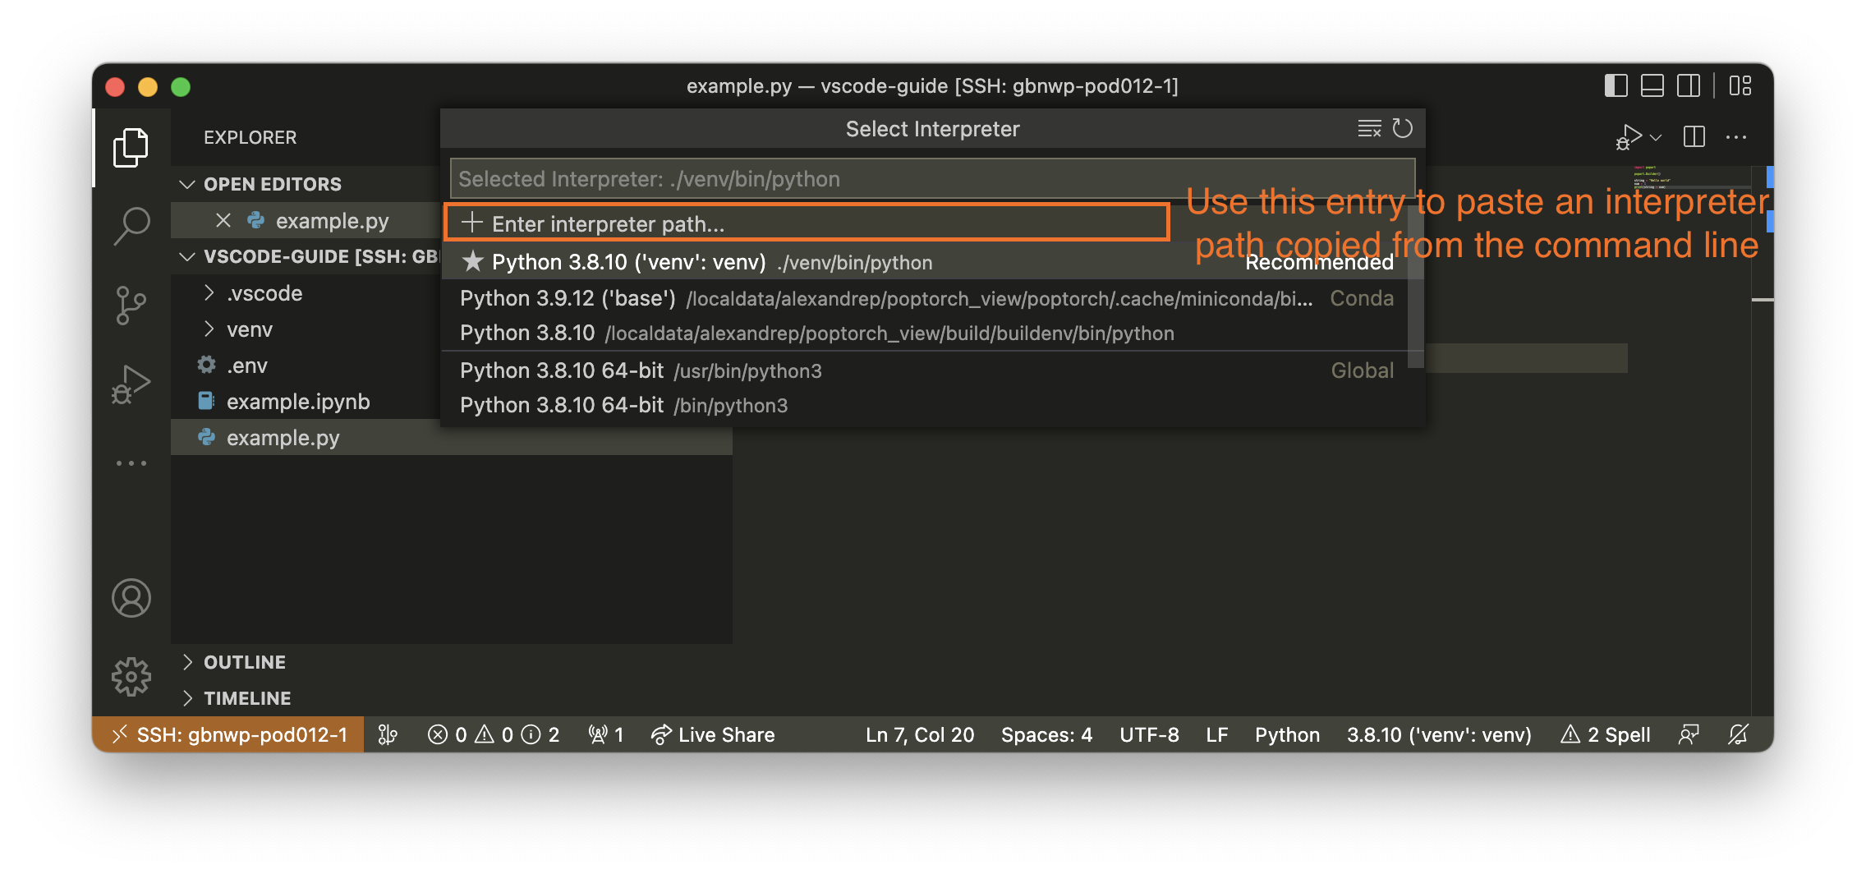This screenshot has width=1866, height=874.
Task: Open the run Python file dropdown arrow
Action: (1656, 138)
